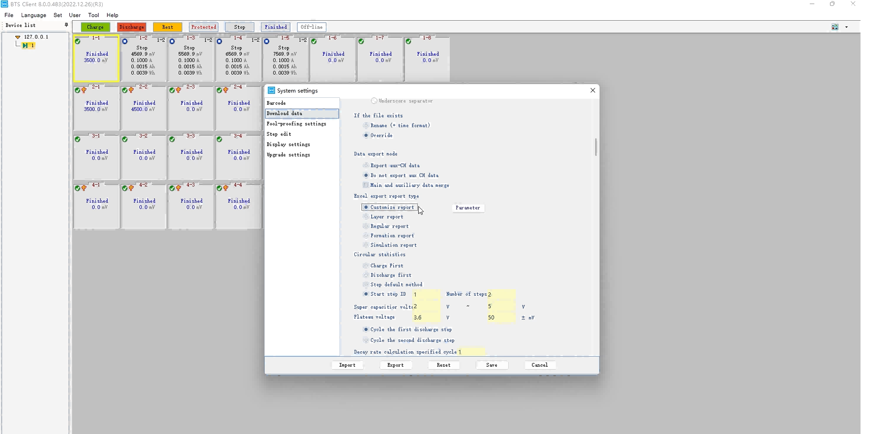Open the Tool menu
The width and height of the screenshot is (869, 434).
coord(93,15)
